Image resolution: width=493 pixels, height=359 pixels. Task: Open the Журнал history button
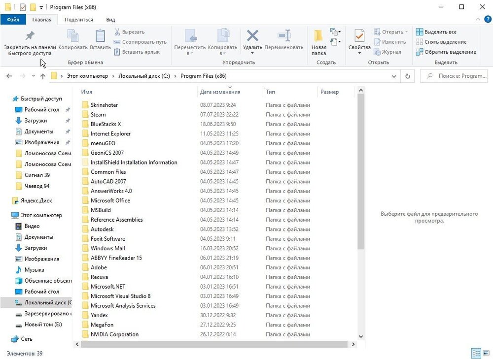tap(387, 52)
